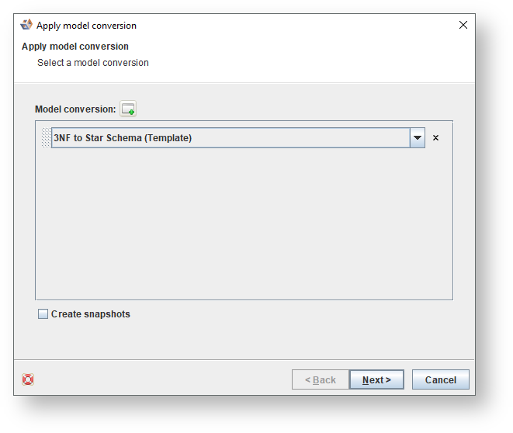Viewport: 513px width, 433px height.
Task: Click the Model conversion field label
Action: (x=75, y=109)
